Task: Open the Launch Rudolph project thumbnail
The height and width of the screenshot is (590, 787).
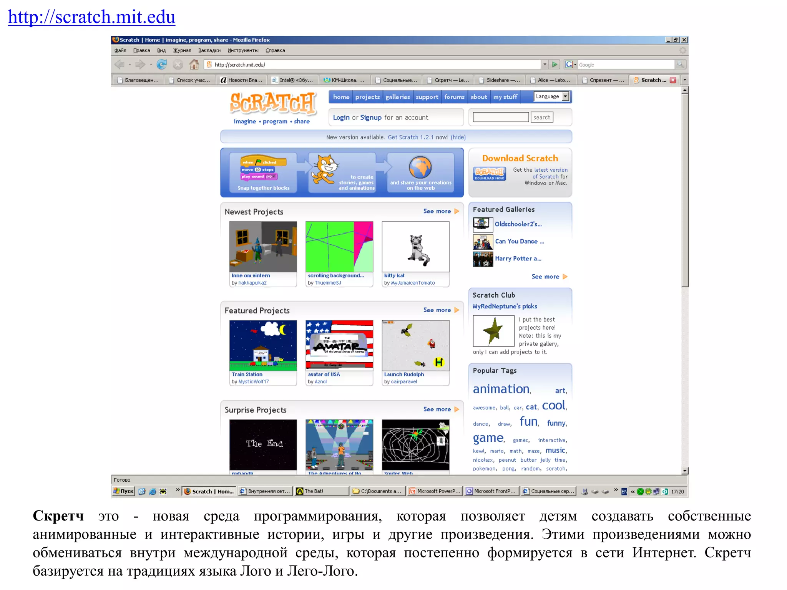Action: pos(415,346)
